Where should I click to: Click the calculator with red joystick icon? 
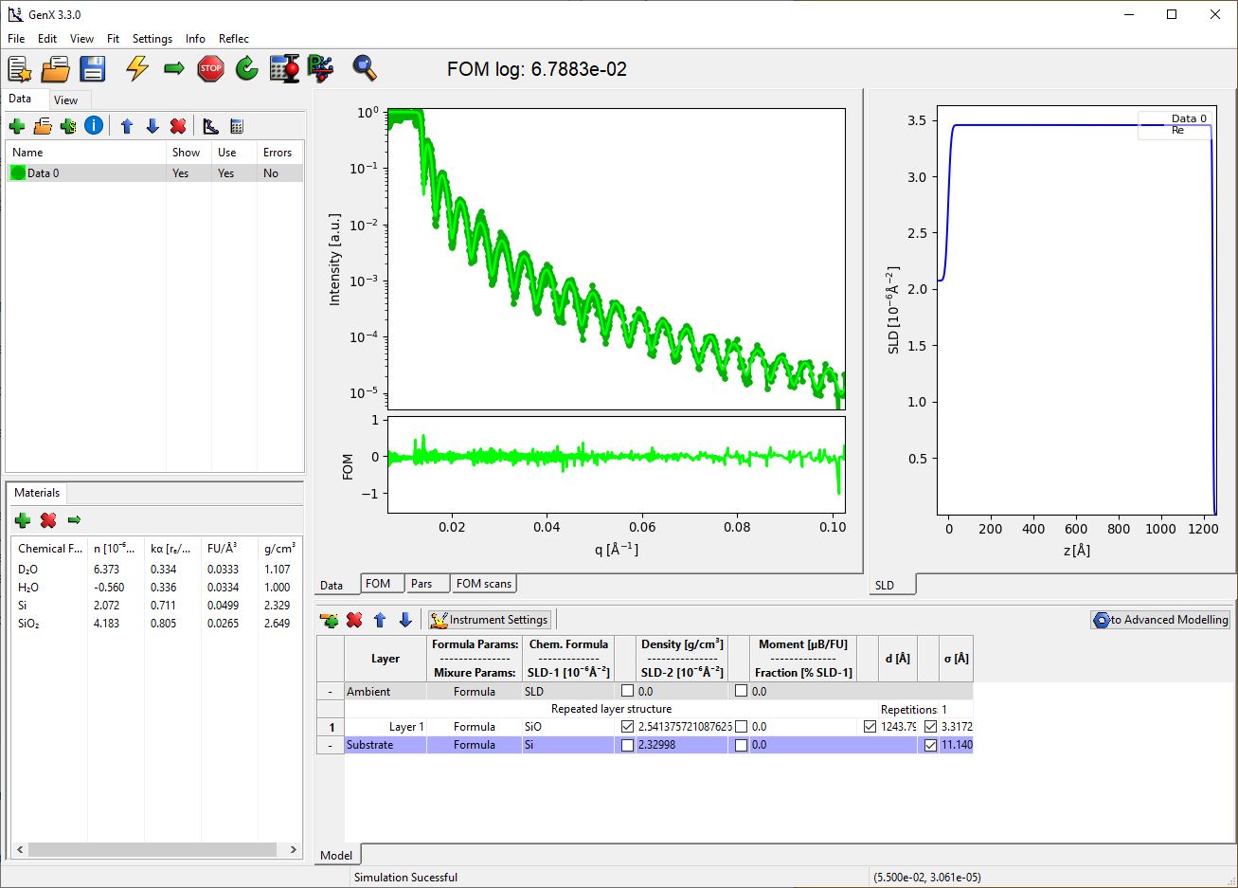pyautogui.click(x=284, y=68)
